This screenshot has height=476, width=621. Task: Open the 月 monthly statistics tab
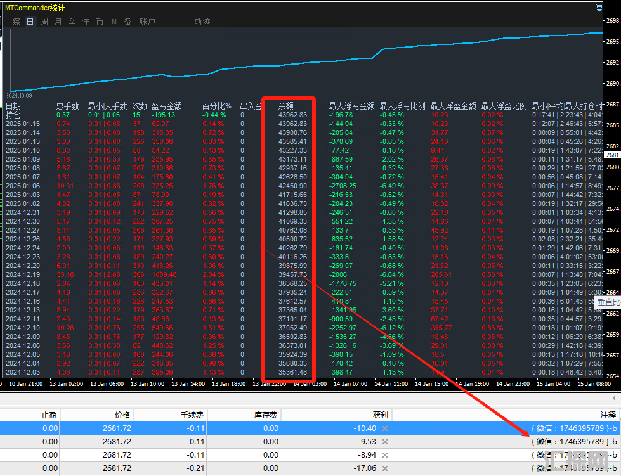click(x=58, y=22)
